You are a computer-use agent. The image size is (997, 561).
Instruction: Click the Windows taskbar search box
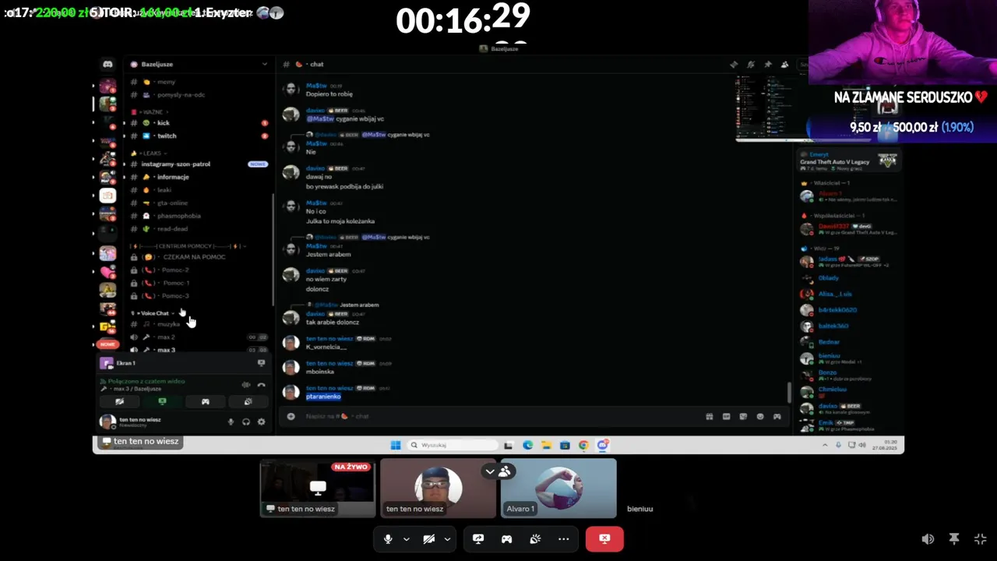[x=453, y=445]
